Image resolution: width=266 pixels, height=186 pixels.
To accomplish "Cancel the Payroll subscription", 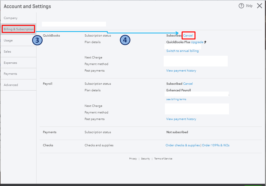I will click(188, 84).
